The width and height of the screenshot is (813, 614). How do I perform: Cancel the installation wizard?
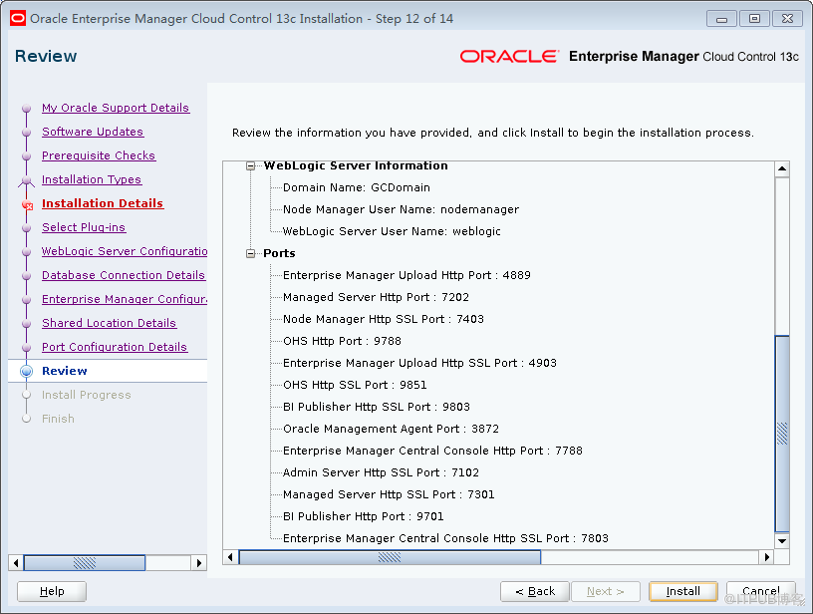coord(760,591)
